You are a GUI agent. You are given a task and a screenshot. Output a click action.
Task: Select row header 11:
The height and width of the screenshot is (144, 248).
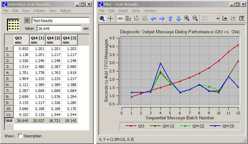tap(9, 115)
